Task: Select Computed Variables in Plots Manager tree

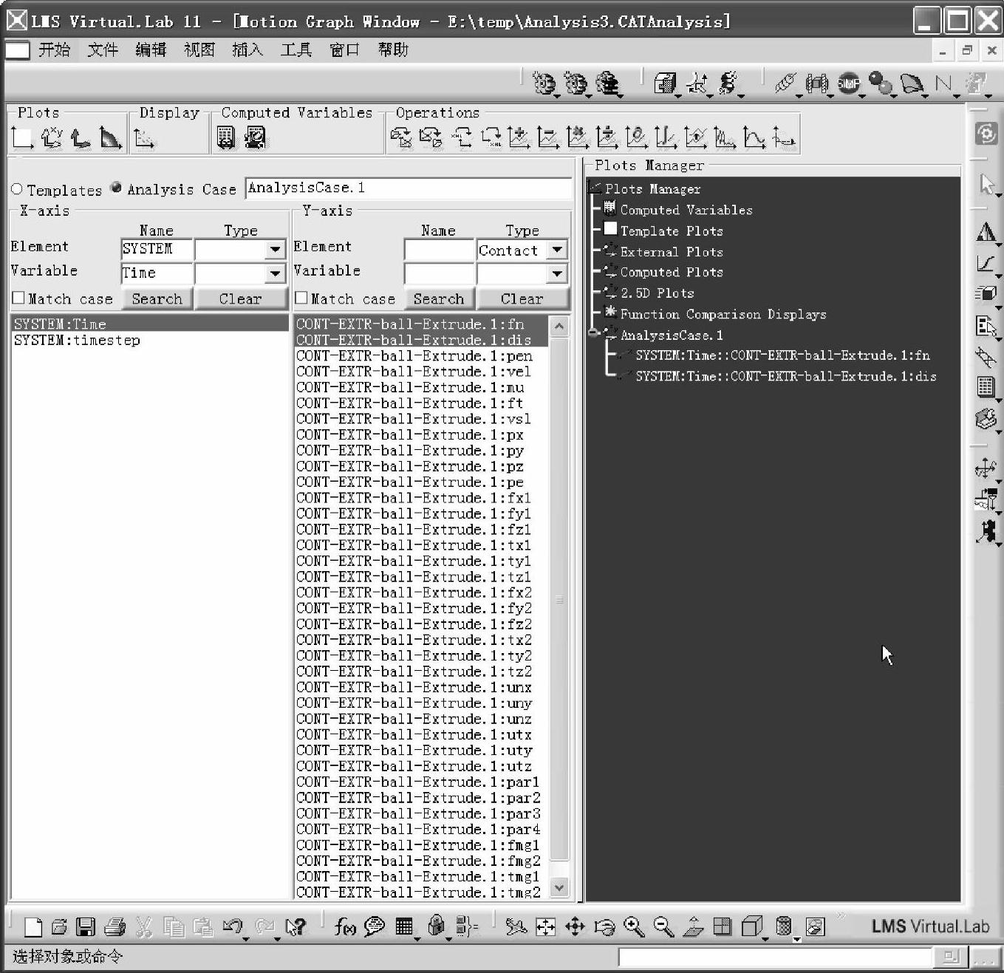Action: click(x=686, y=210)
